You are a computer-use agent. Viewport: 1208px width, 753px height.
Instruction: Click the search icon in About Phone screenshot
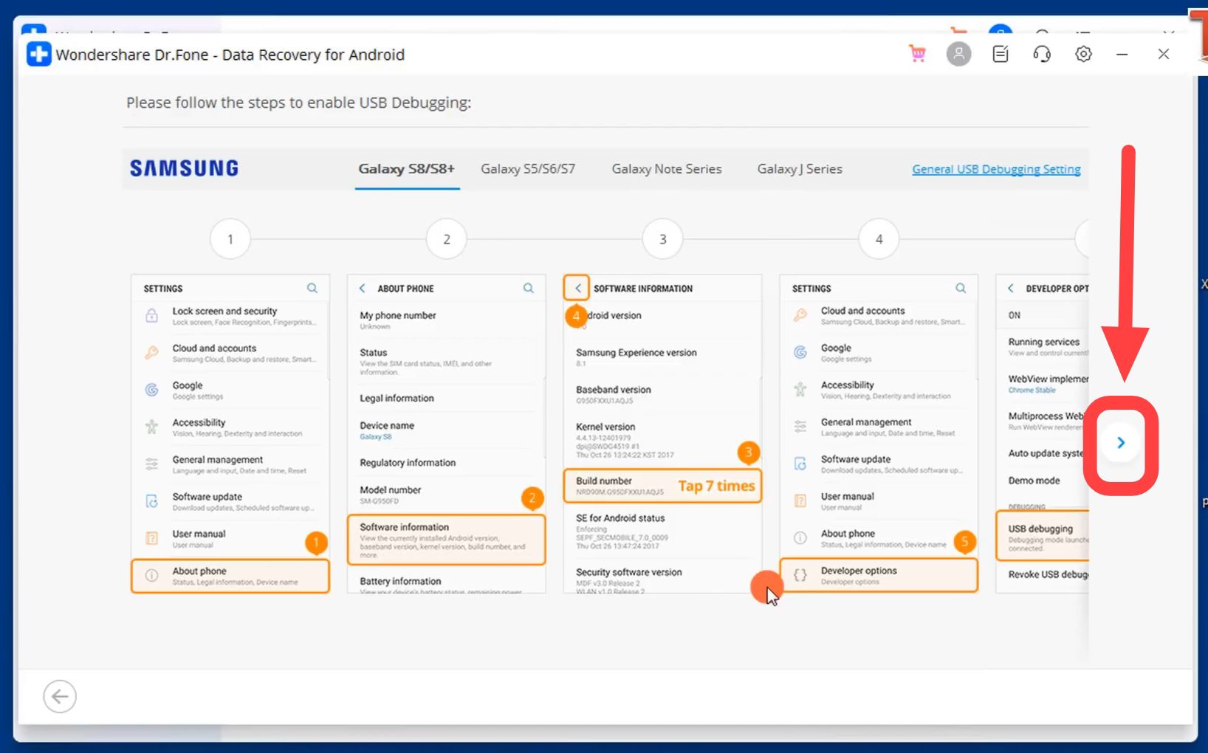click(529, 288)
